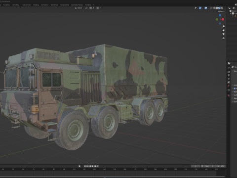Open the Global transform orientation dropdown
The height and width of the screenshot is (178, 237).
79,8
